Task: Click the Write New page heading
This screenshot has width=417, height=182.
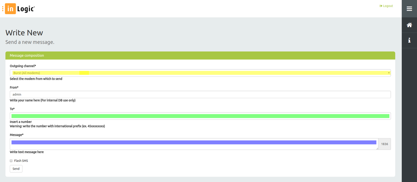Action: tap(24, 33)
